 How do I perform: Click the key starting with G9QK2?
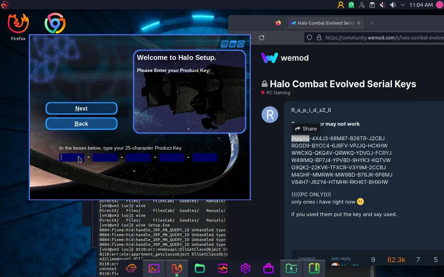[339, 167]
